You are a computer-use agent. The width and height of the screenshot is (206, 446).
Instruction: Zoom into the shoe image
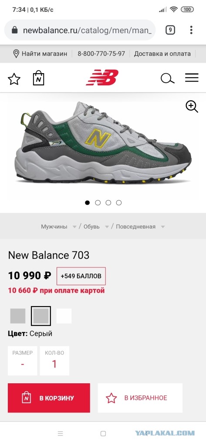click(192, 107)
